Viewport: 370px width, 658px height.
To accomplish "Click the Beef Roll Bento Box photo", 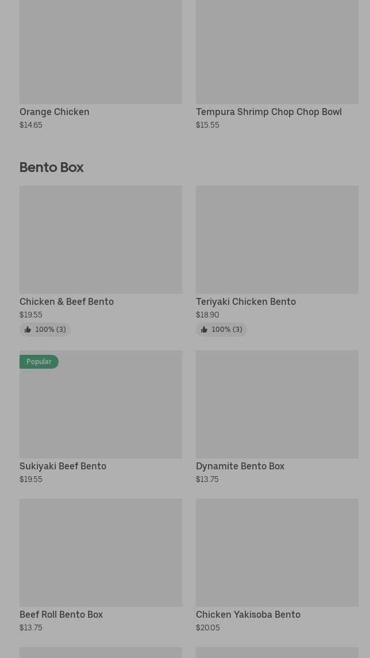I will click(x=101, y=552).
